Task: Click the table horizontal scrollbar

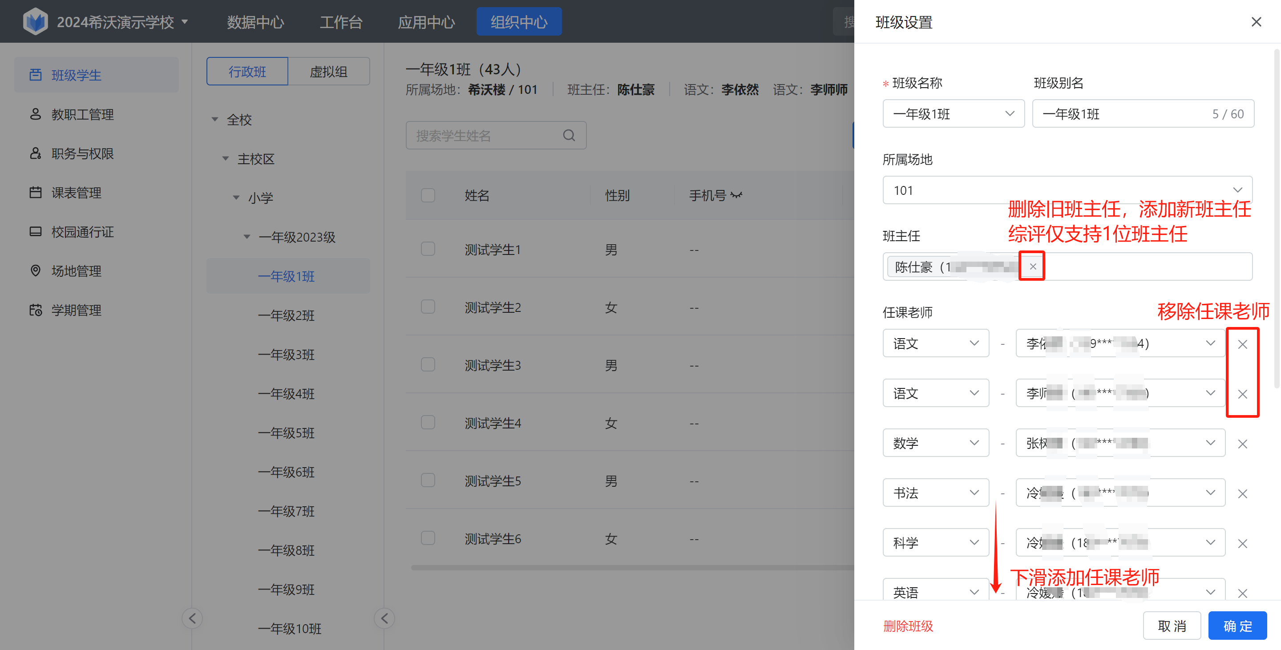Action: pos(632,567)
